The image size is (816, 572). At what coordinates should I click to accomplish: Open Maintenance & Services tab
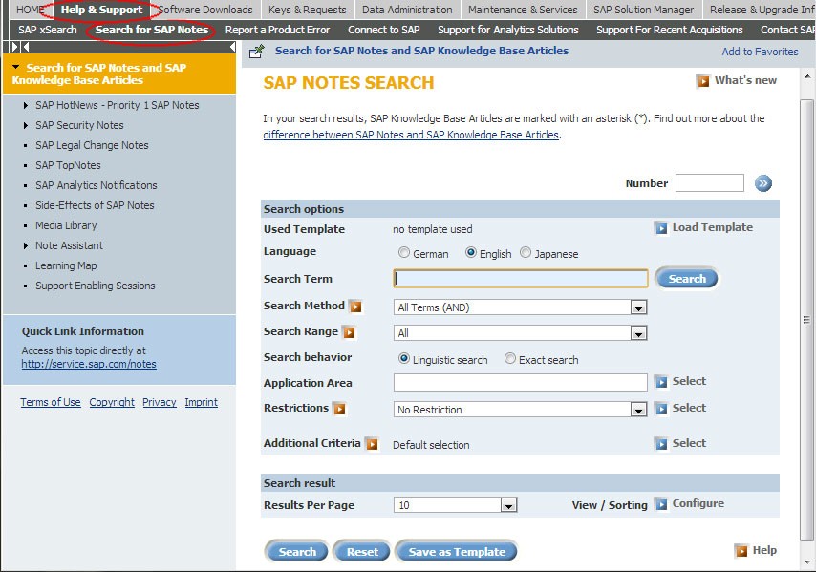(x=523, y=10)
